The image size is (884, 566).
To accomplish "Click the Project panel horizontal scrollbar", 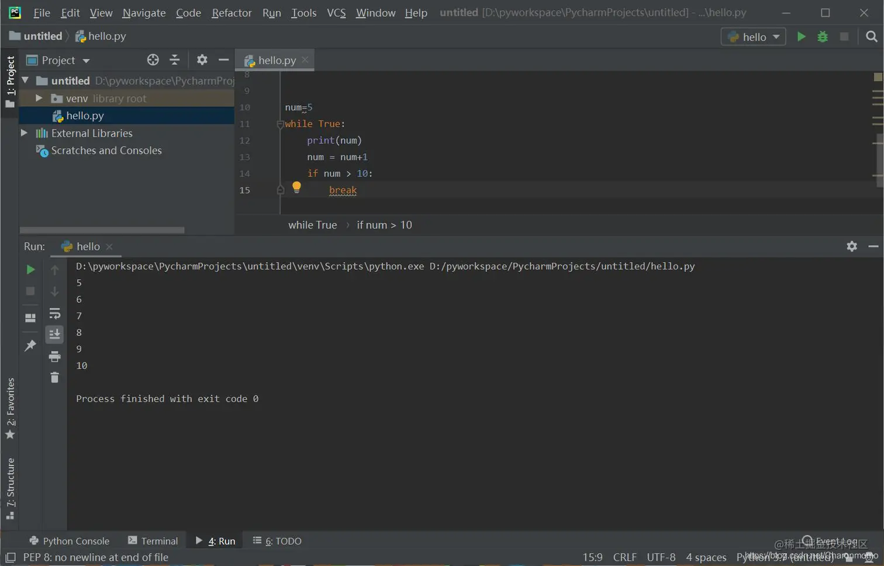I will click(x=102, y=230).
